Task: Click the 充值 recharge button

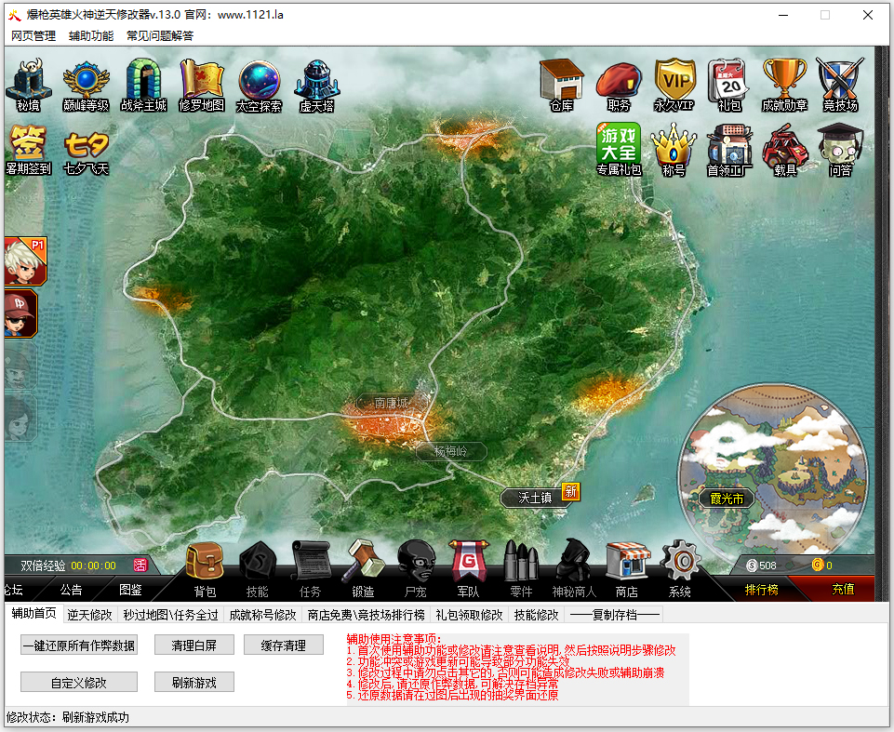Action: coord(843,590)
